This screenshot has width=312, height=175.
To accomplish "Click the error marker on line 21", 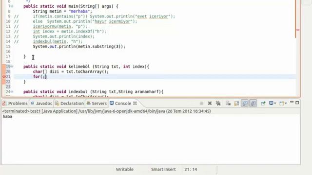I will (4, 77).
